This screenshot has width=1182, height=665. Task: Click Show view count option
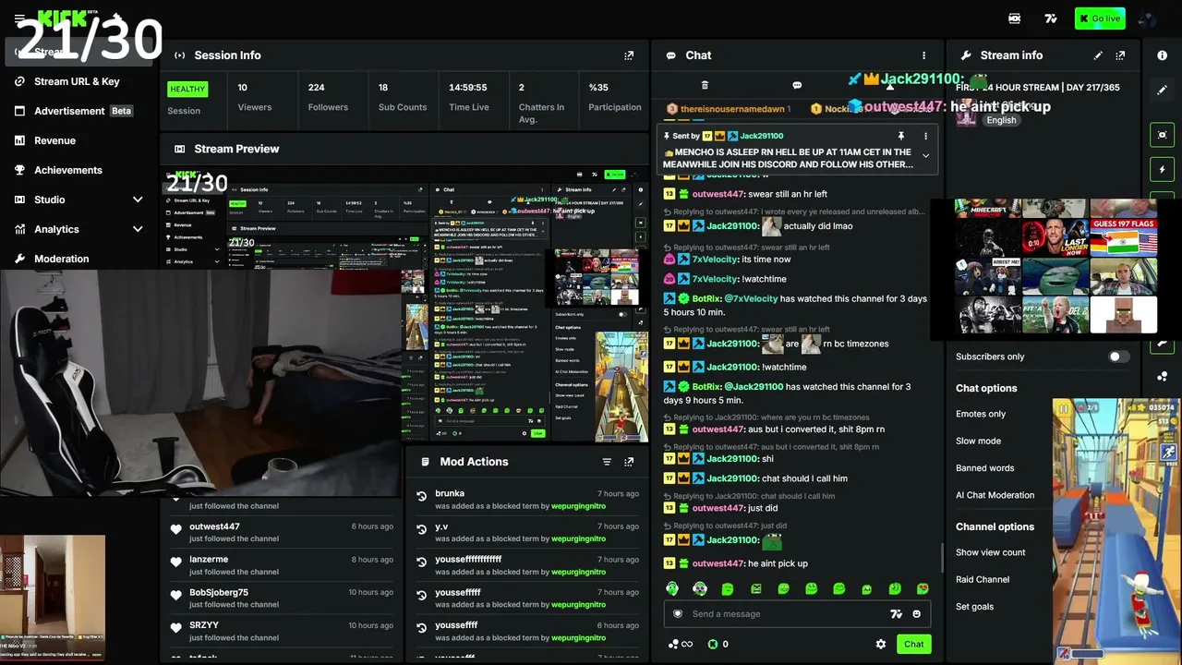pos(990,552)
